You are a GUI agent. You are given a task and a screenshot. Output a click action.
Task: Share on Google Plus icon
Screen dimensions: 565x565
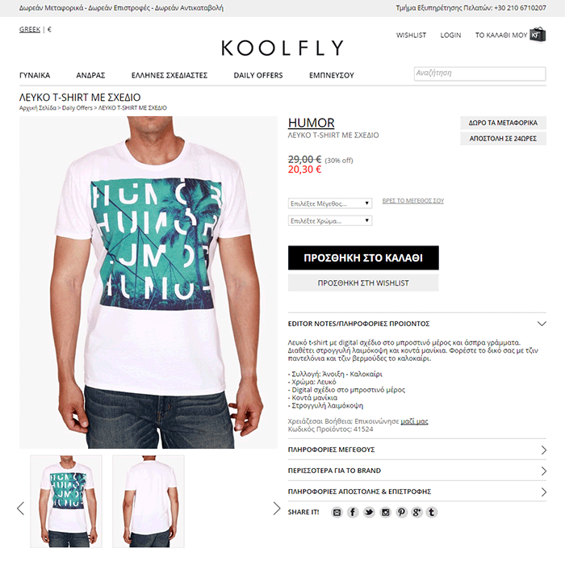point(417,512)
